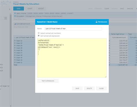
Task: Click BACK in the top toolbar
Action: [x=90, y=9]
